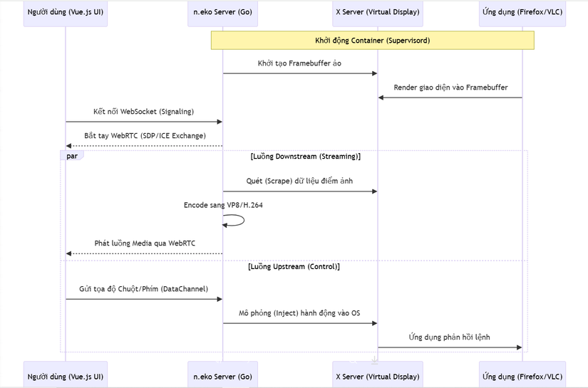Select the top "n.eko Server (Go)" participant box
Image resolution: width=588 pixels, height=388 pixels.
pyautogui.click(x=222, y=13)
